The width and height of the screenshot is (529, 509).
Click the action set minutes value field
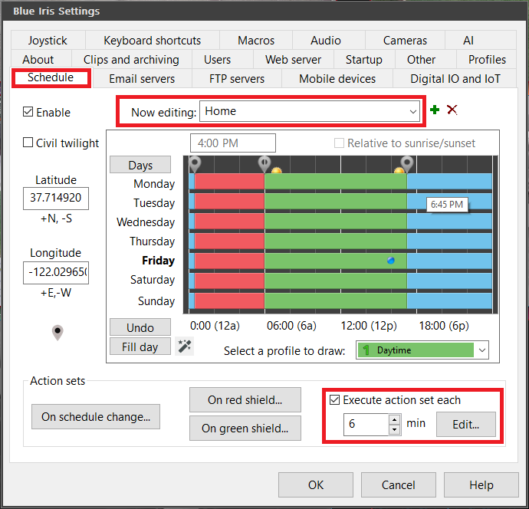[366, 425]
